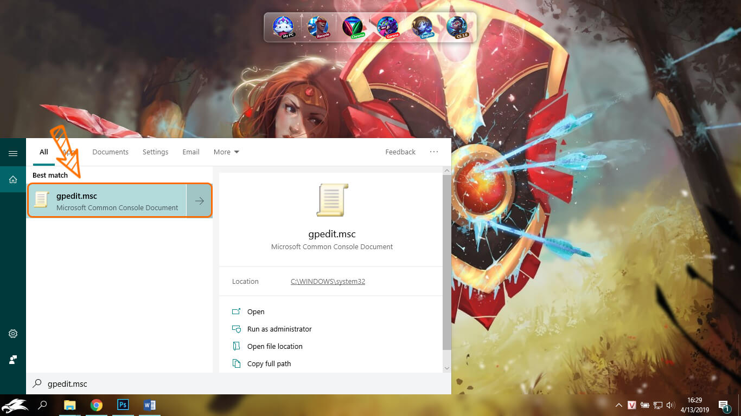The image size is (741, 416).
Task: Choose Open in preview actions
Action: (x=255, y=312)
